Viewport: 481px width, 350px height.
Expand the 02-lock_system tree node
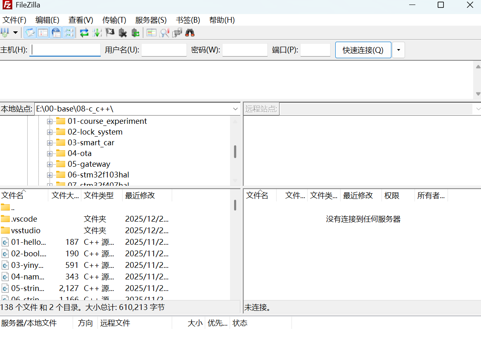[x=50, y=132]
